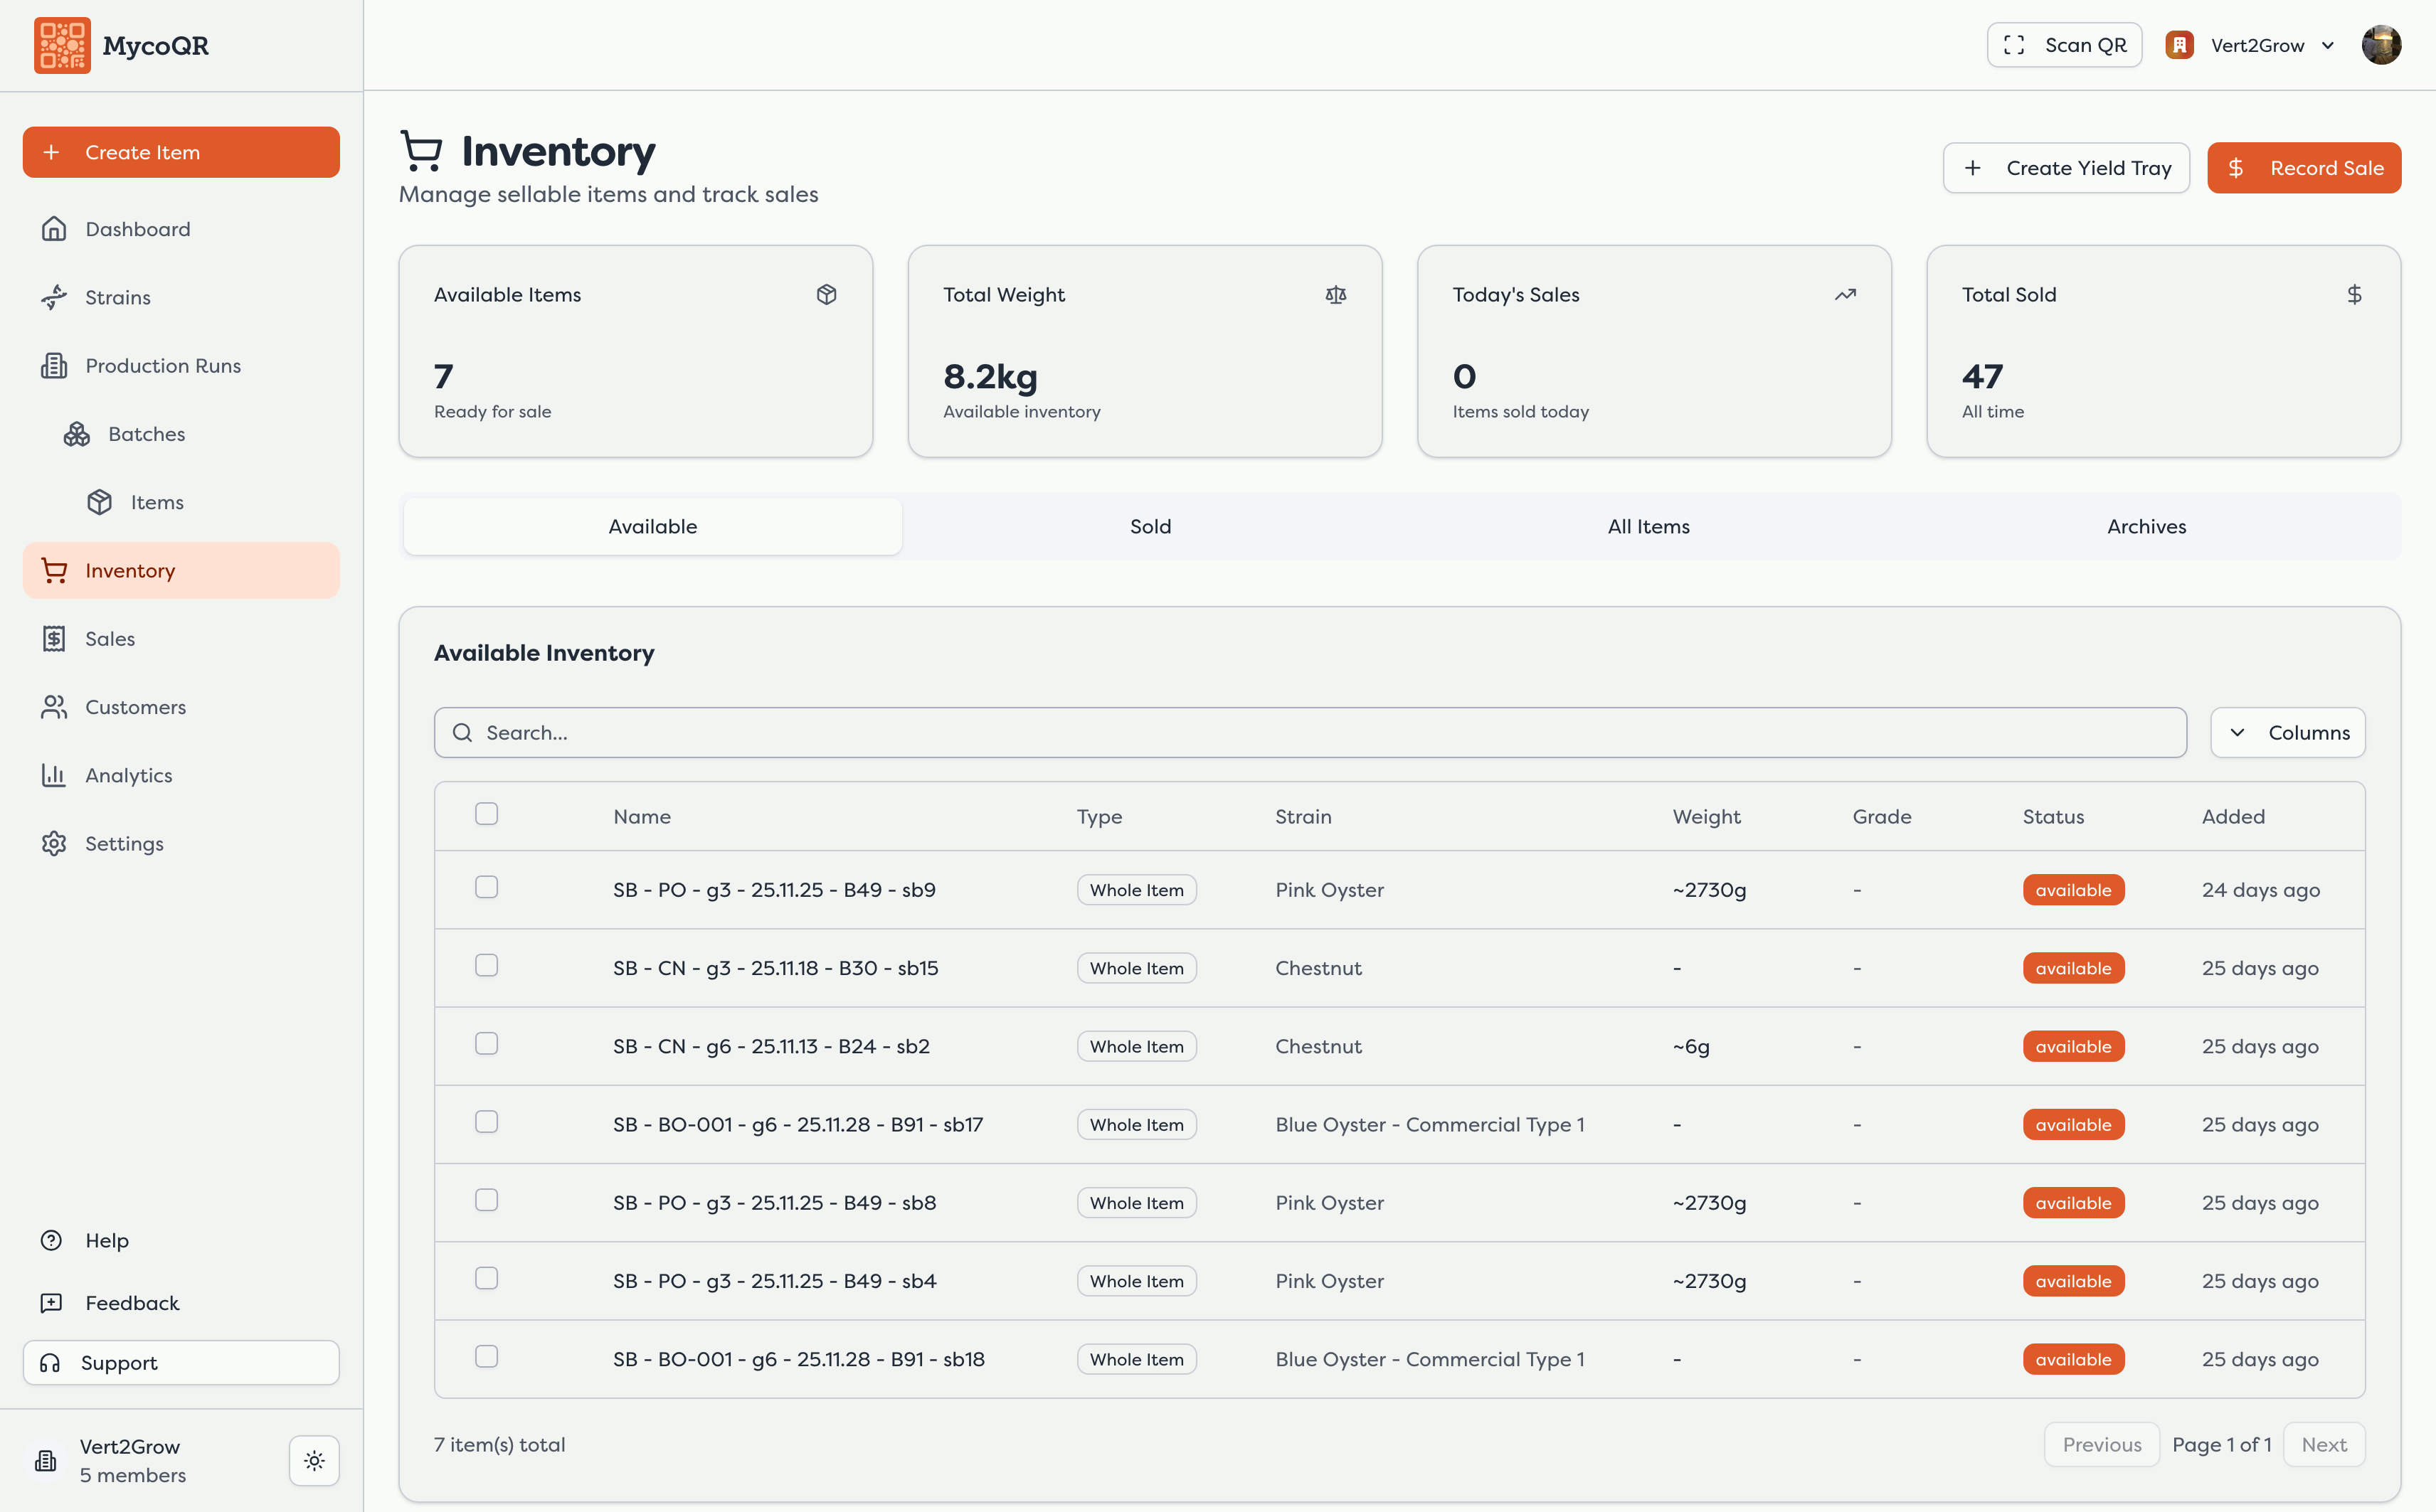Viewport: 2436px width, 1512px height.
Task: Open Strains from the sidebar
Action: click(117, 297)
